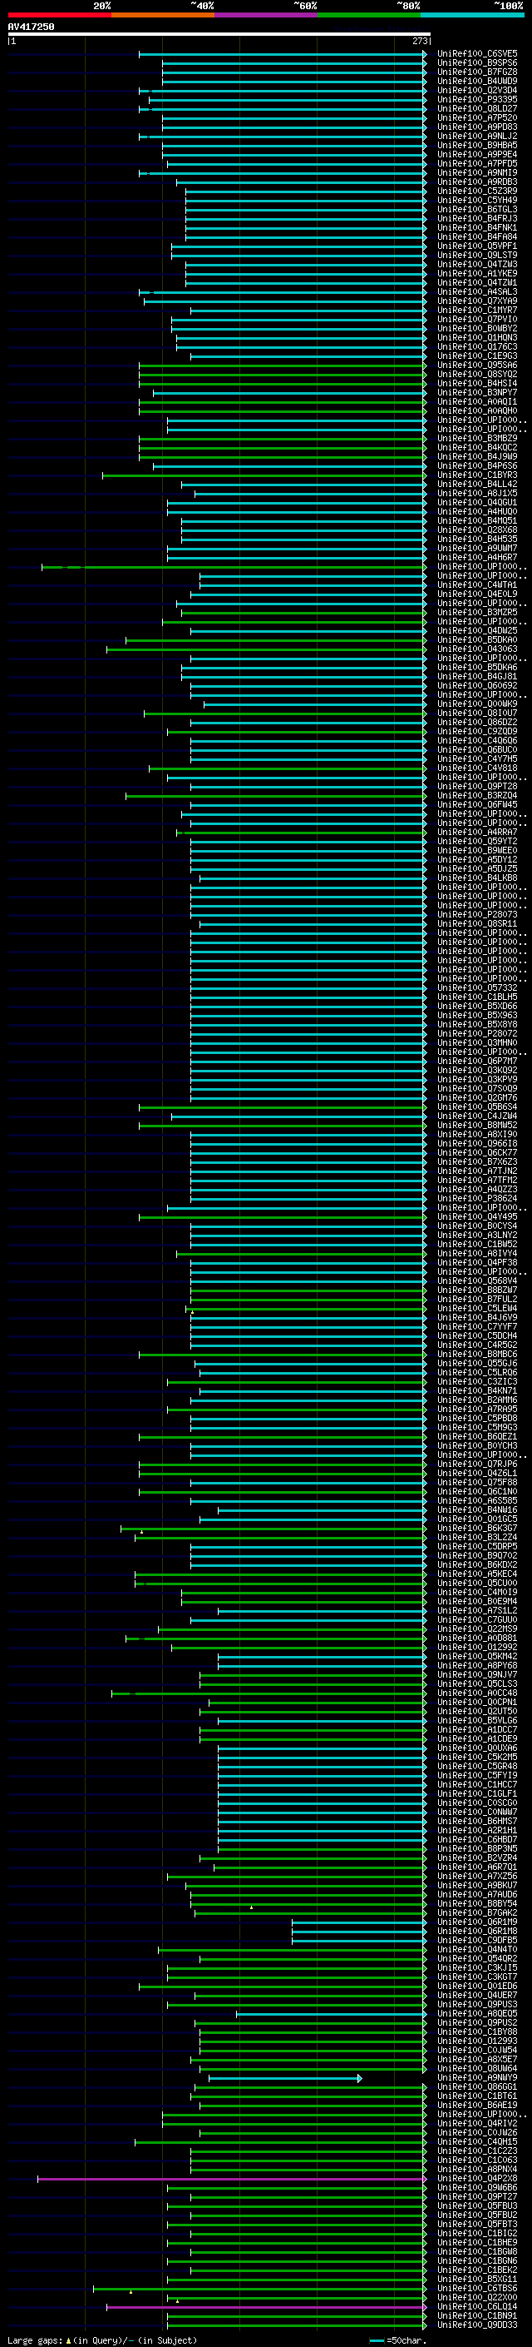Select the UniRef100_P28072 label
The width and height of the screenshot is (532, 2347).
tap(477, 1033)
